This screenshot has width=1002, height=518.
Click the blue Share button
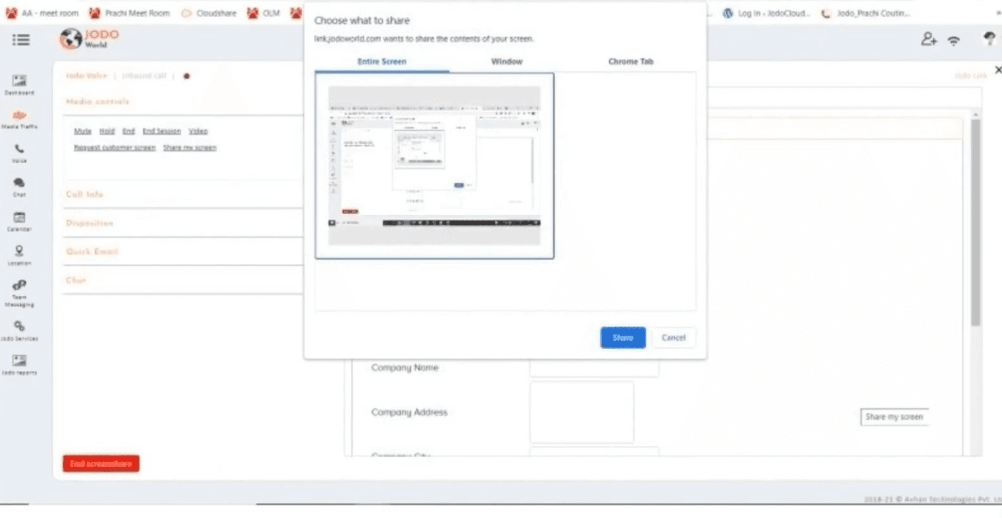point(623,338)
